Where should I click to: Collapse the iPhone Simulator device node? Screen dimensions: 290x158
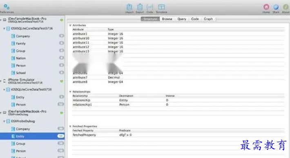coord(1,81)
